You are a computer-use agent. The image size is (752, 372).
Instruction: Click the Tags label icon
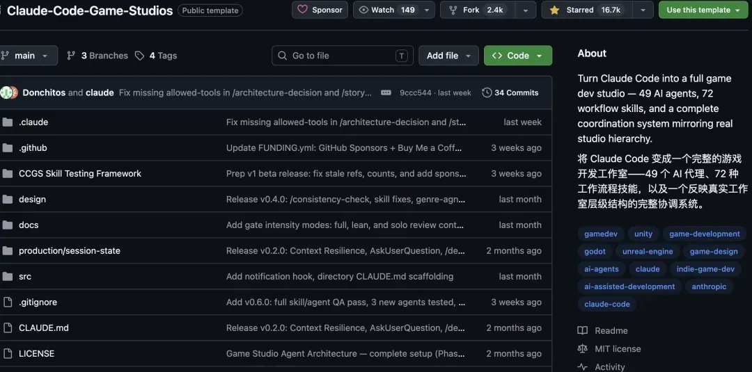(x=139, y=56)
